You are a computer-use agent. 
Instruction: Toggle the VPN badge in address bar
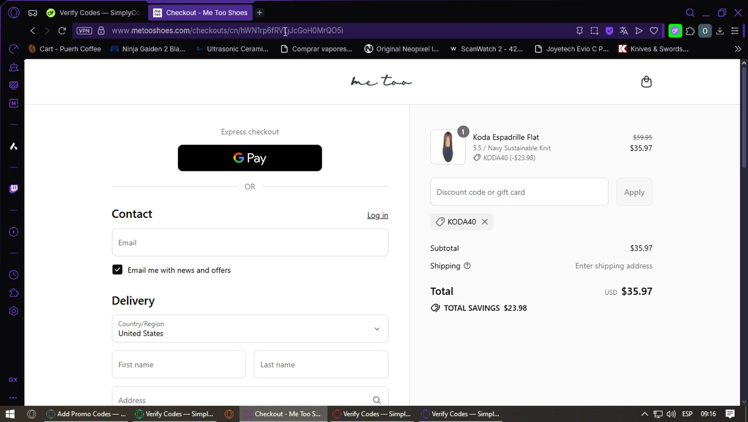pos(84,31)
